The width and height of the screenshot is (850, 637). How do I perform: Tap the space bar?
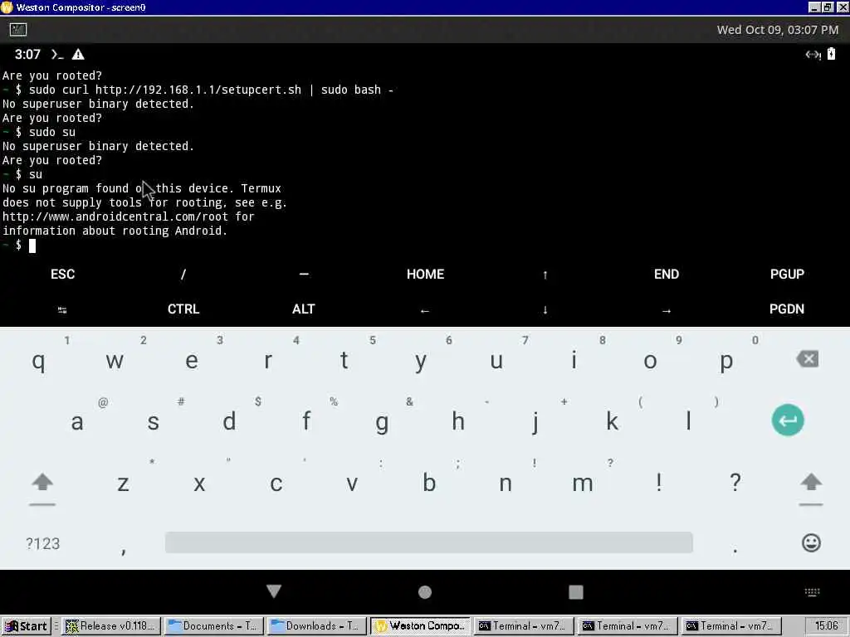pos(429,542)
